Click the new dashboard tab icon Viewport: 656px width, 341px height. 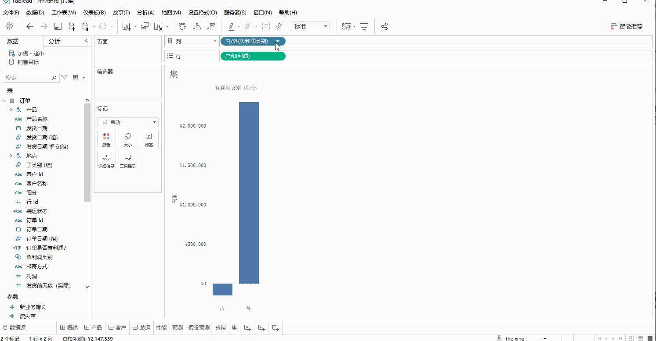[x=261, y=327]
